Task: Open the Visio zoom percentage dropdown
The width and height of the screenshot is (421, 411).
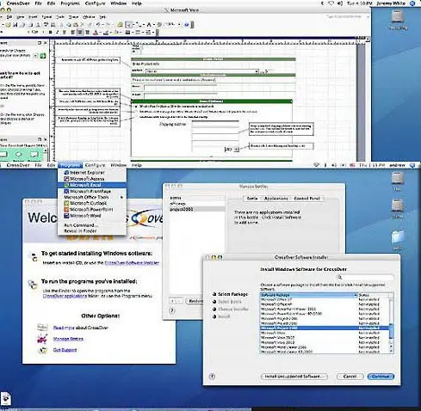Action: coord(179,25)
